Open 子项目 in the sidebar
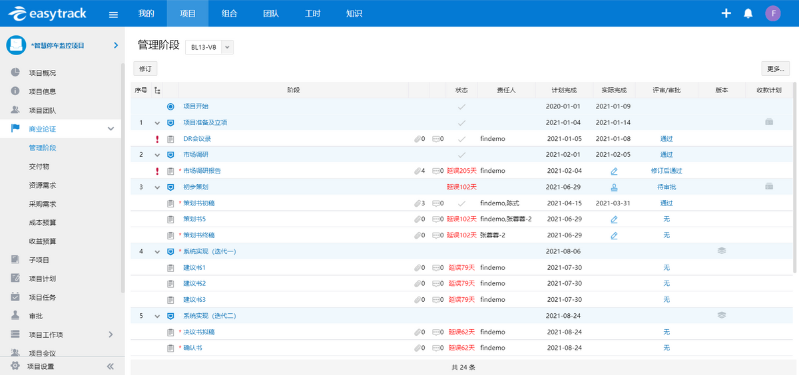The height and width of the screenshot is (375, 799). coord(39,260)
